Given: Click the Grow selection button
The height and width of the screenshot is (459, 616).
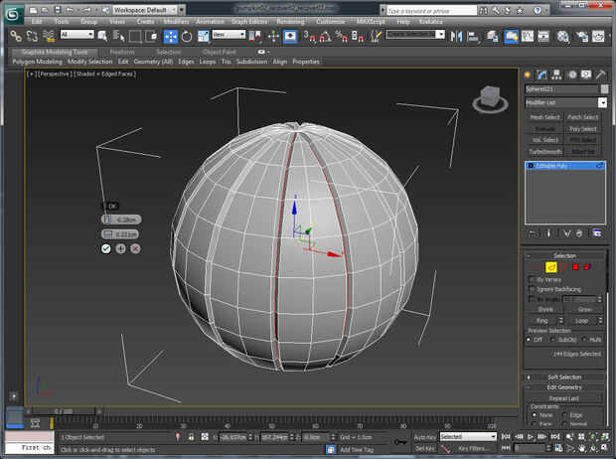Looking at the screenshot, I should click(x=586, y=309).
